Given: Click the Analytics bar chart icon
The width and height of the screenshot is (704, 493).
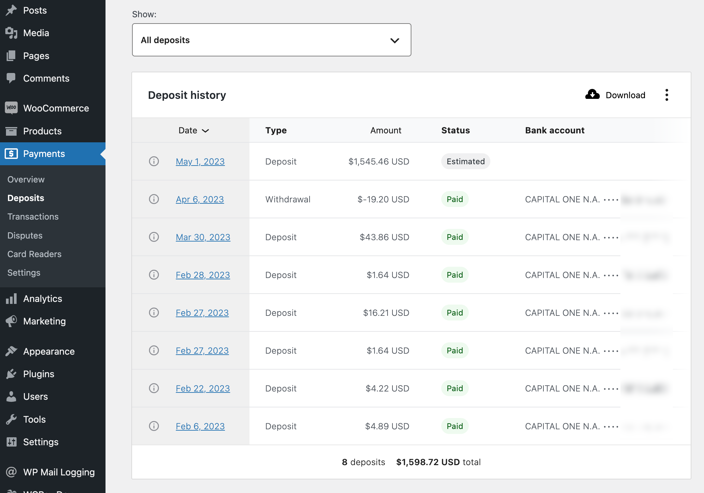Looking at the screenshot, I should point(11,299).
